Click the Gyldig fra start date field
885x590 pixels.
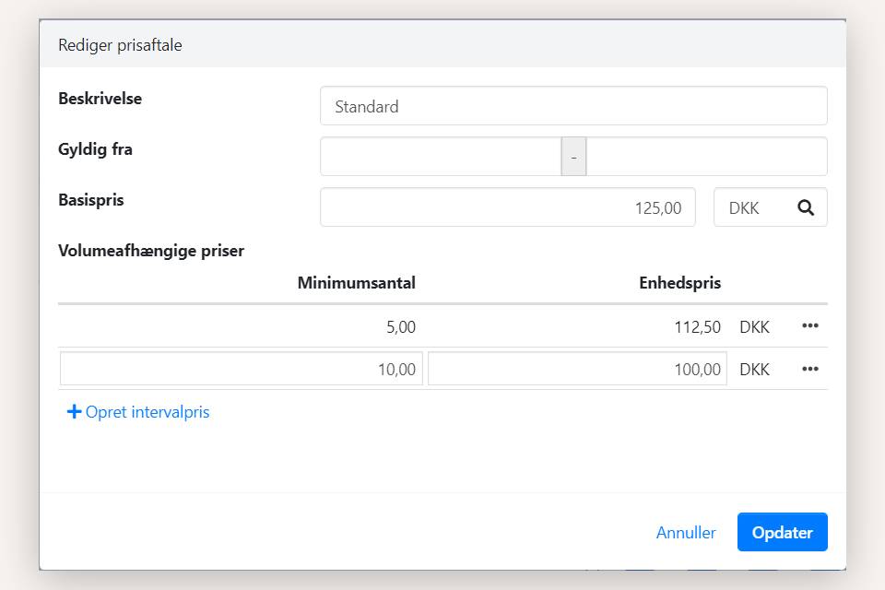coord(441,157)
